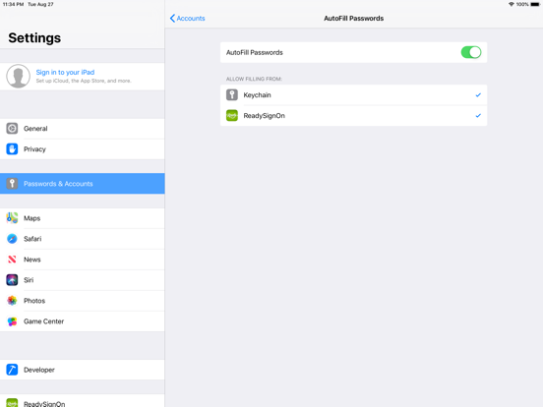
Task: Open Privacy settings
Action: 83,149
